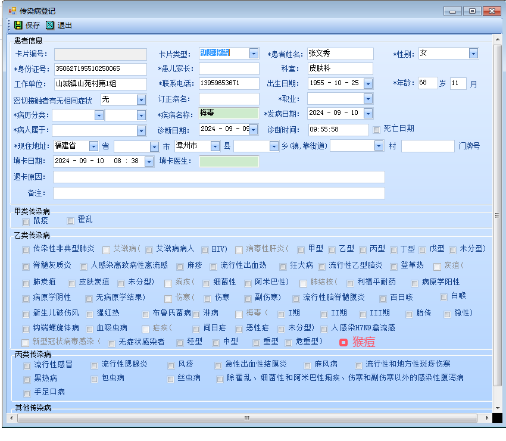
Task: Click the app icon in the title bar
Action: (13, 11)
